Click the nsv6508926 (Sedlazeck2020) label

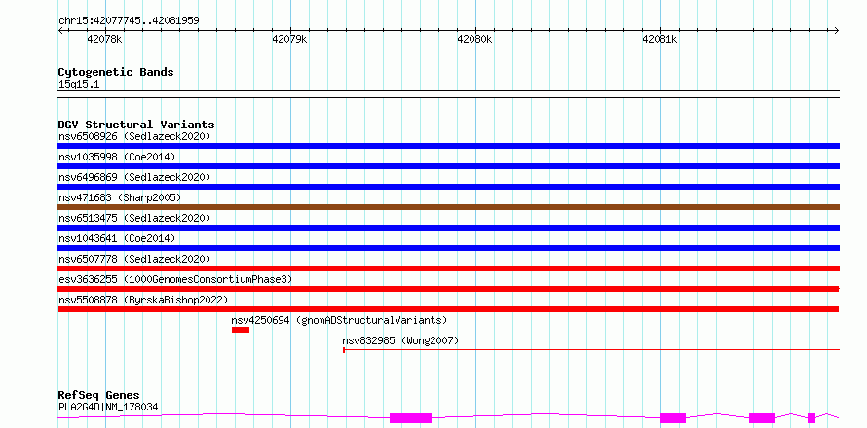[x=134, y=136]
